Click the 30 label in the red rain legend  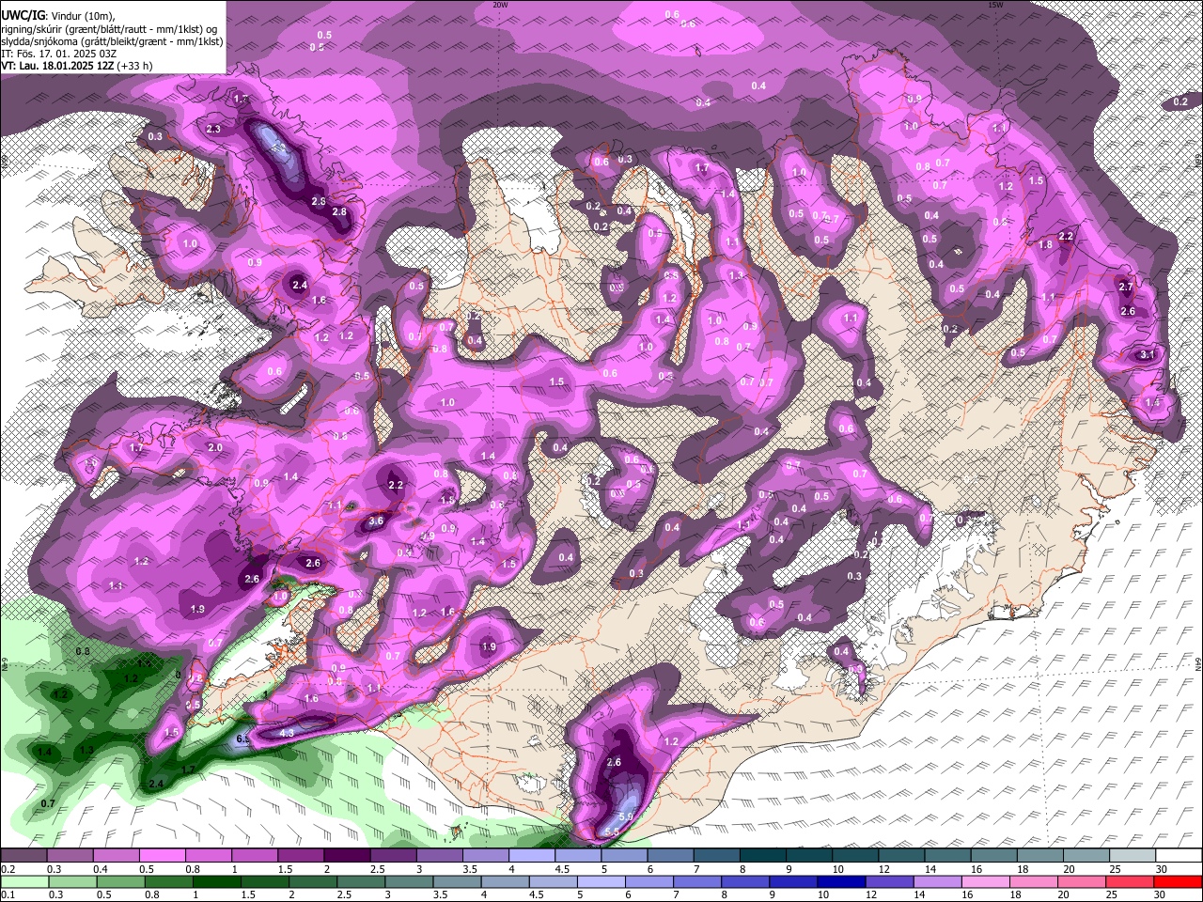pyautogui.click(x=1162, y=894)
